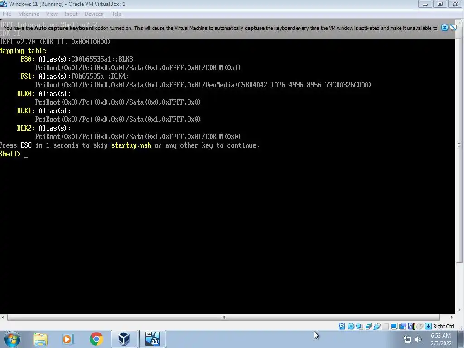Open the File menu
This screenshot has width=464, height=348.
(x=7, y=14)
